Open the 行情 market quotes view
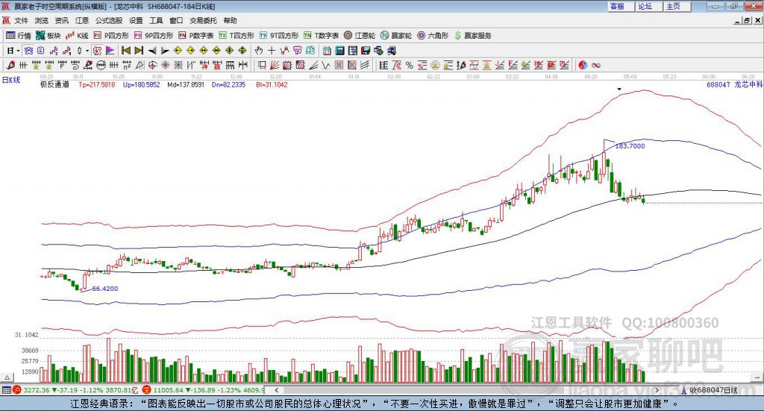Image resolution: width=764 pixels, height=411 pixels. click(x=18, y=36)
